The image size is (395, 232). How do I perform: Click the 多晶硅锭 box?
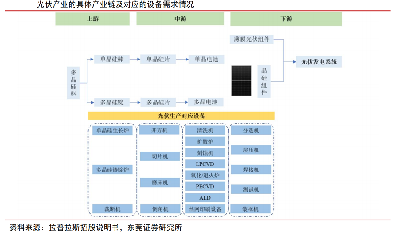(111, 102)
